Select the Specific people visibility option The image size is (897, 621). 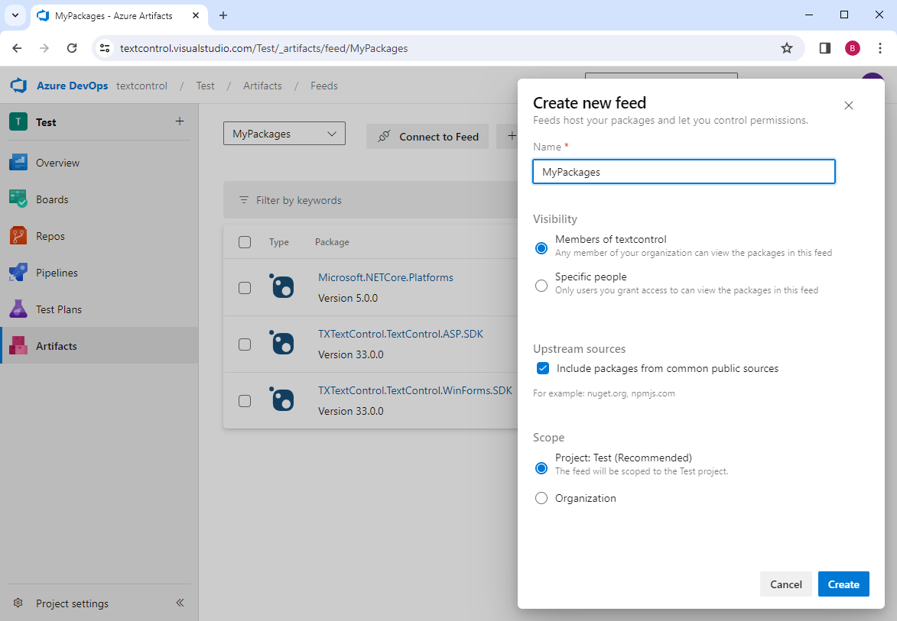541,285
